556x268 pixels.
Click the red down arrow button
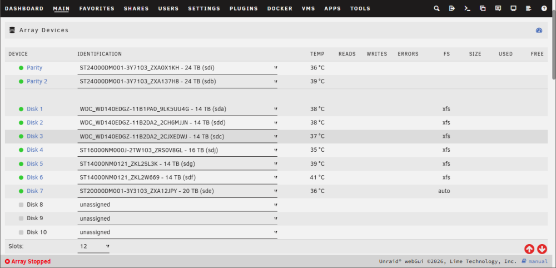pyautogui.click(x=542, y=249)
